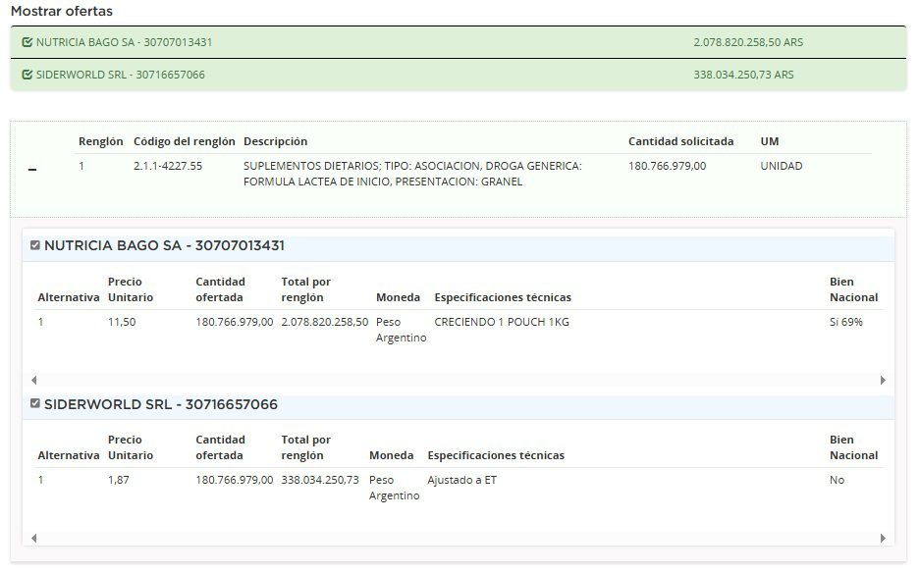Collapse renglón 1 with the minus icon
This screenshot has width=920, height=573.
point(32,170)
